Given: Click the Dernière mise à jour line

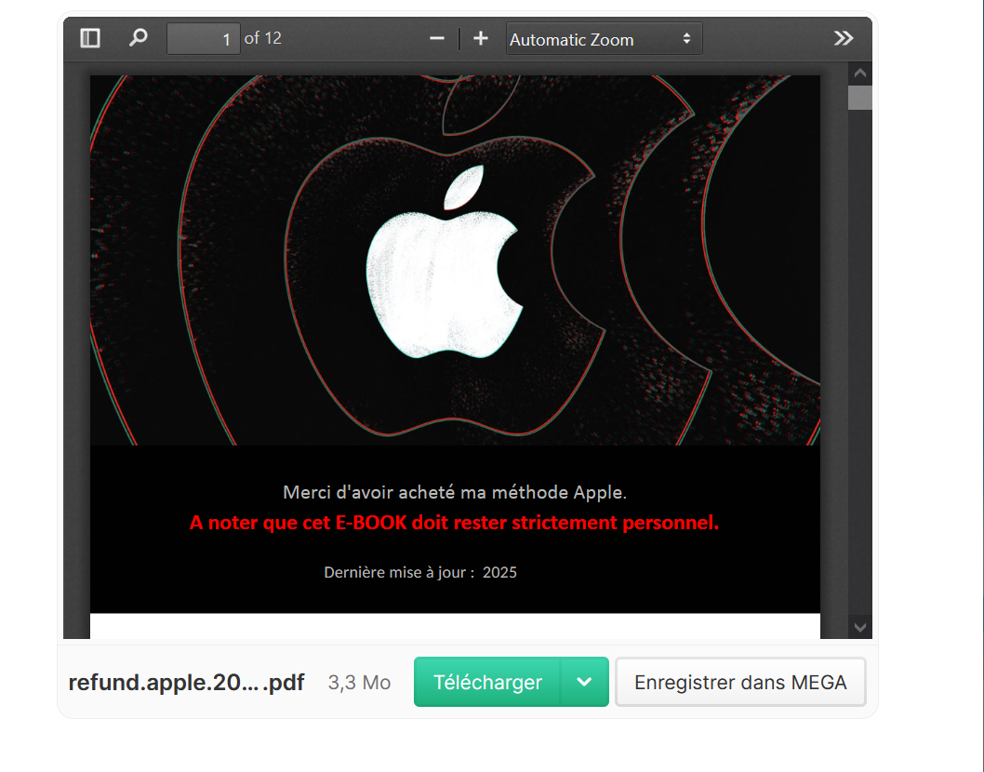Looking at the screenshot, I should [x=420, y=572].
